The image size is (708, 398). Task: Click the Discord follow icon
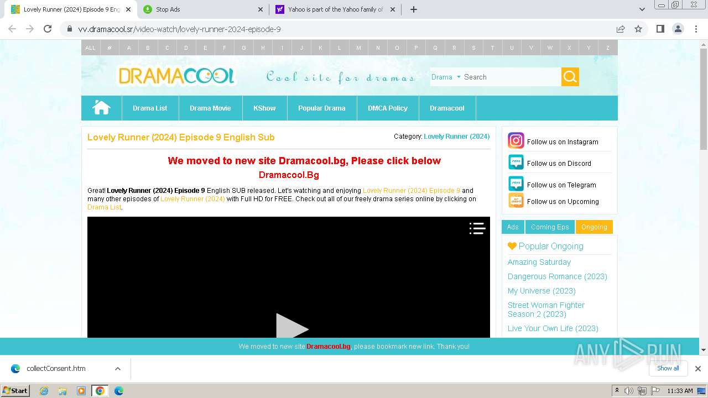[x=516, y=163]
